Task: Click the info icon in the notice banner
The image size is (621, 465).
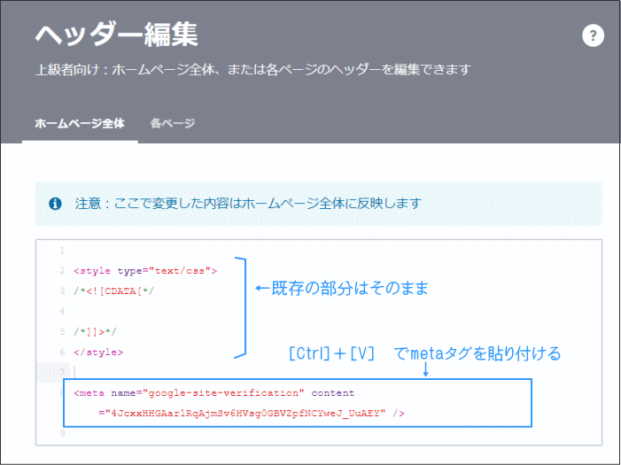Action: click(x=55, y=203)
